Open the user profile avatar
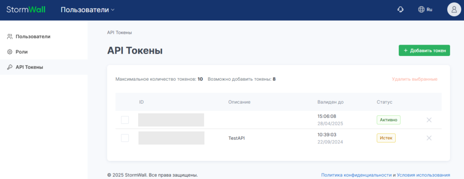This screenshot has height=179, width=464. click(454, 10)
